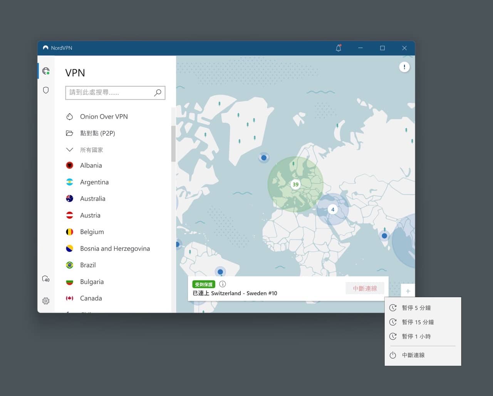Select 暫停 1 小時 from the menu
The image size is (493, 396).
pos(423,336)
